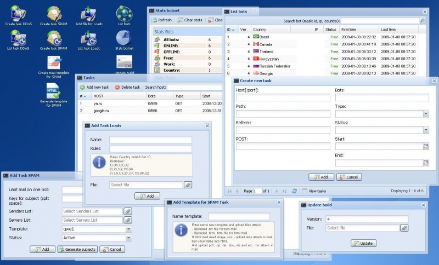This screenshot has width=439, height=265.
Task: Expand the Type dropdown in Create new task
Action: [x=425, y=114]
